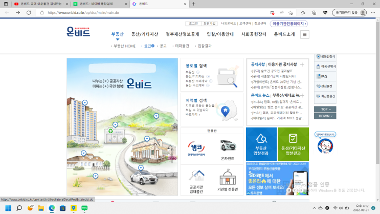Open the 나의온비드 link
The image size is (380, 214).
(x=229, y=23)
